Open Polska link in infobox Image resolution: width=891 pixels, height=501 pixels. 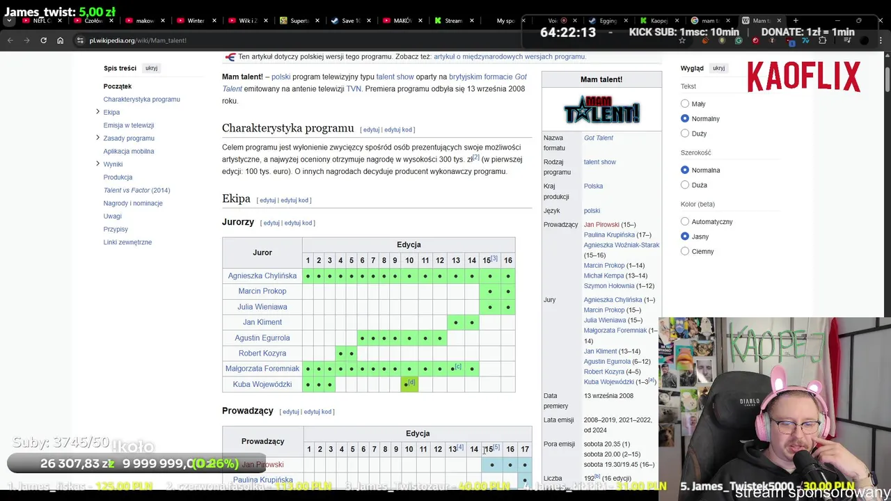[593, 186]
